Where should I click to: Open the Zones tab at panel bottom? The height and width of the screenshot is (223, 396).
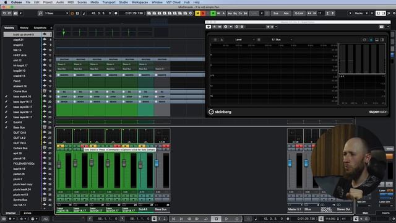click(x=27, y=213)
